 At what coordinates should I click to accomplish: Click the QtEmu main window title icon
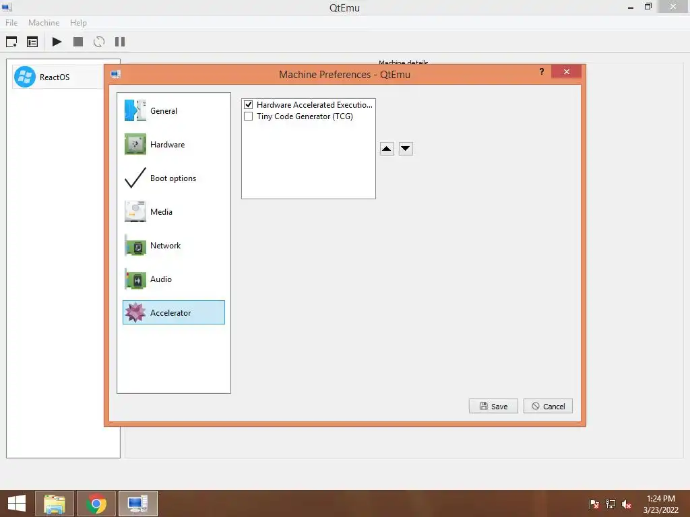pos(7,7)
